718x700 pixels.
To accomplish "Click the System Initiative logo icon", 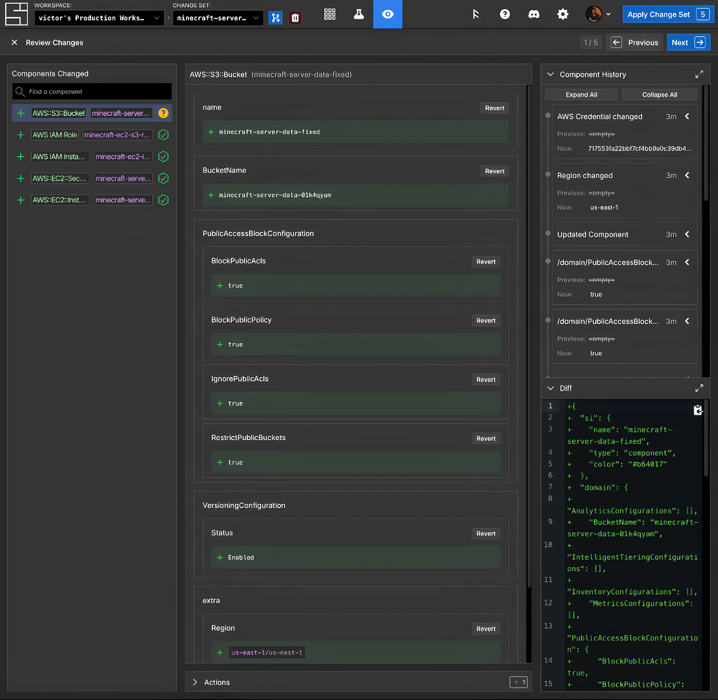I will (17, 14).
